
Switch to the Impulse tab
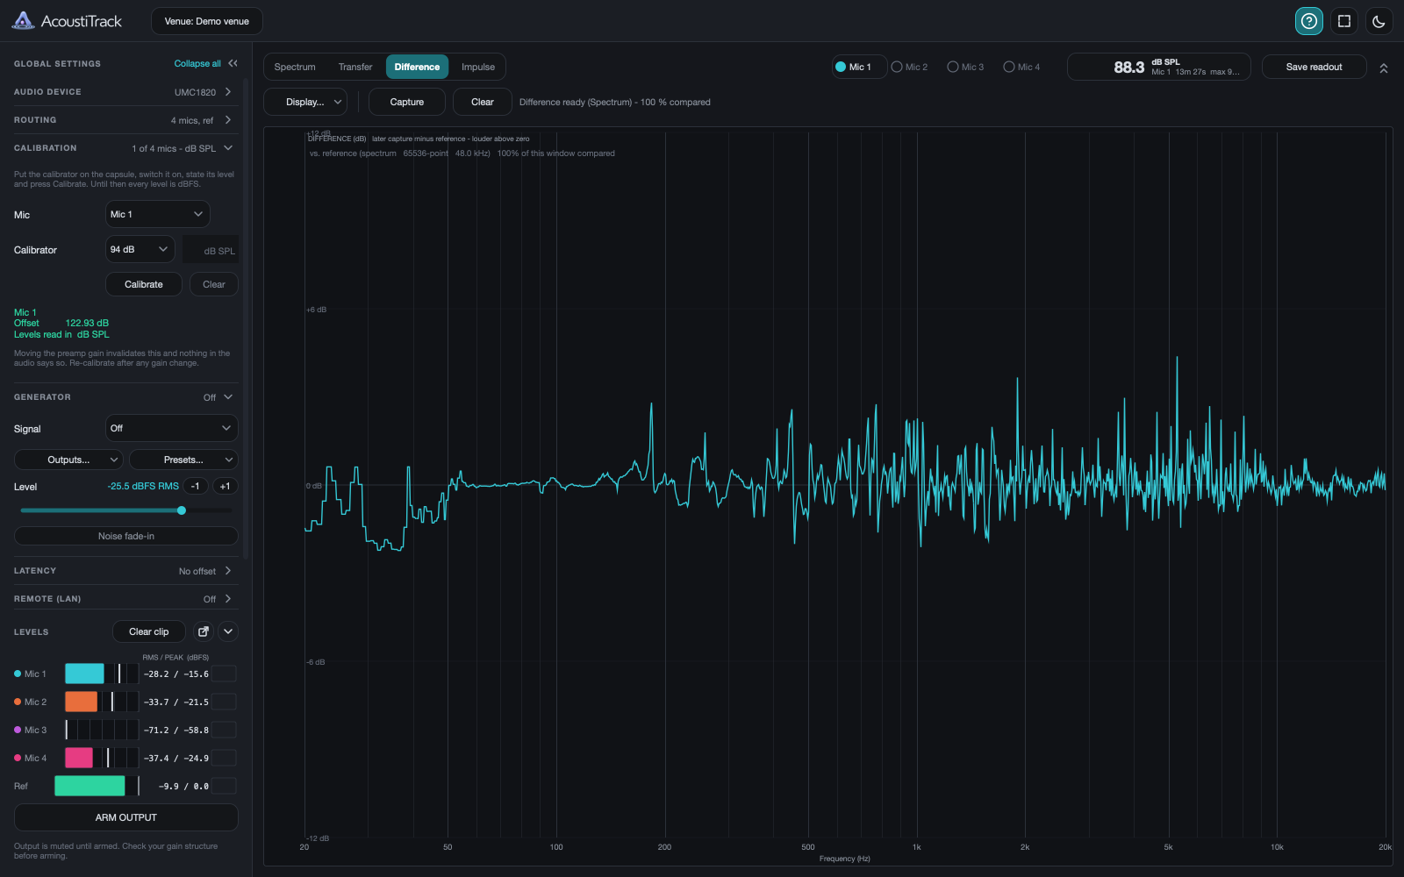coord(478,67)
